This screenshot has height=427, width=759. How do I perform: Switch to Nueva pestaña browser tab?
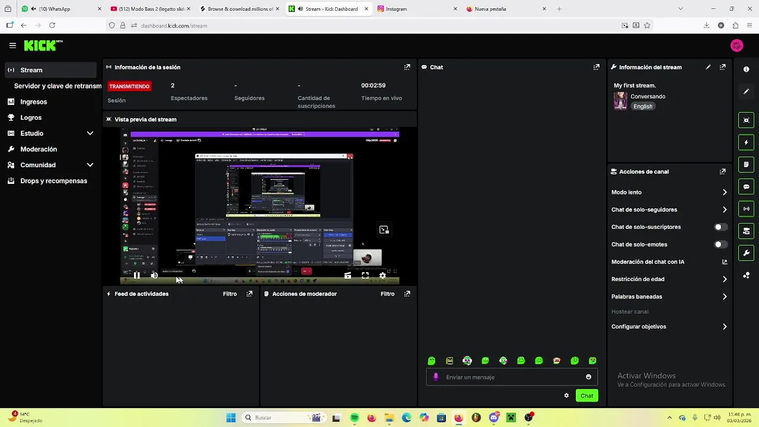click(506, 9)
